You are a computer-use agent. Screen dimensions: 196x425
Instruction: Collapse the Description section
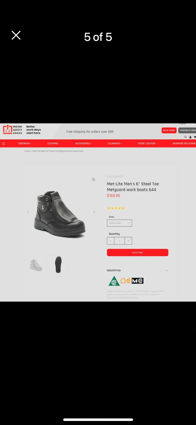[167, 271]
